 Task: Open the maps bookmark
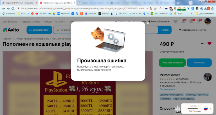178,13
